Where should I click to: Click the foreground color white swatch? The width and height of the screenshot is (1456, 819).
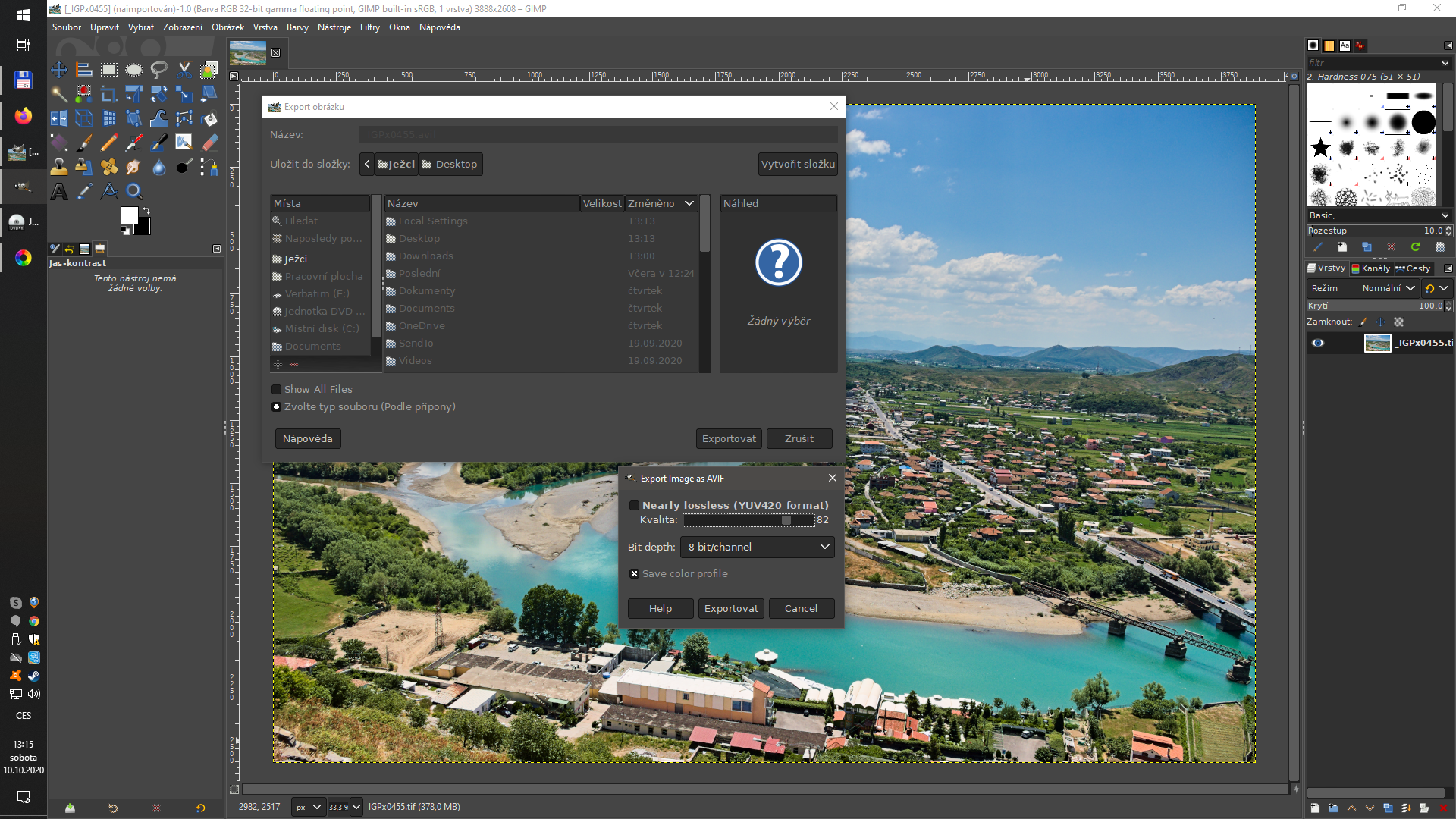tap(128, 215)
